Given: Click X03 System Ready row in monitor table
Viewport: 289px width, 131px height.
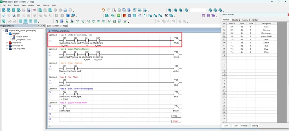Looking at the screenshot, I should 249,36.
